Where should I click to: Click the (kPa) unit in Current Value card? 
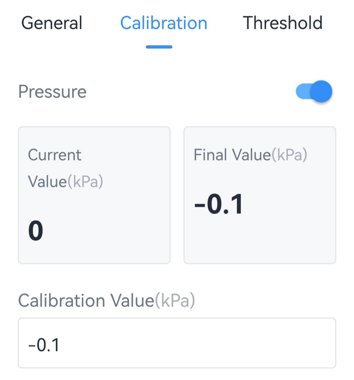pyautogui.click(x=85, y=181)
